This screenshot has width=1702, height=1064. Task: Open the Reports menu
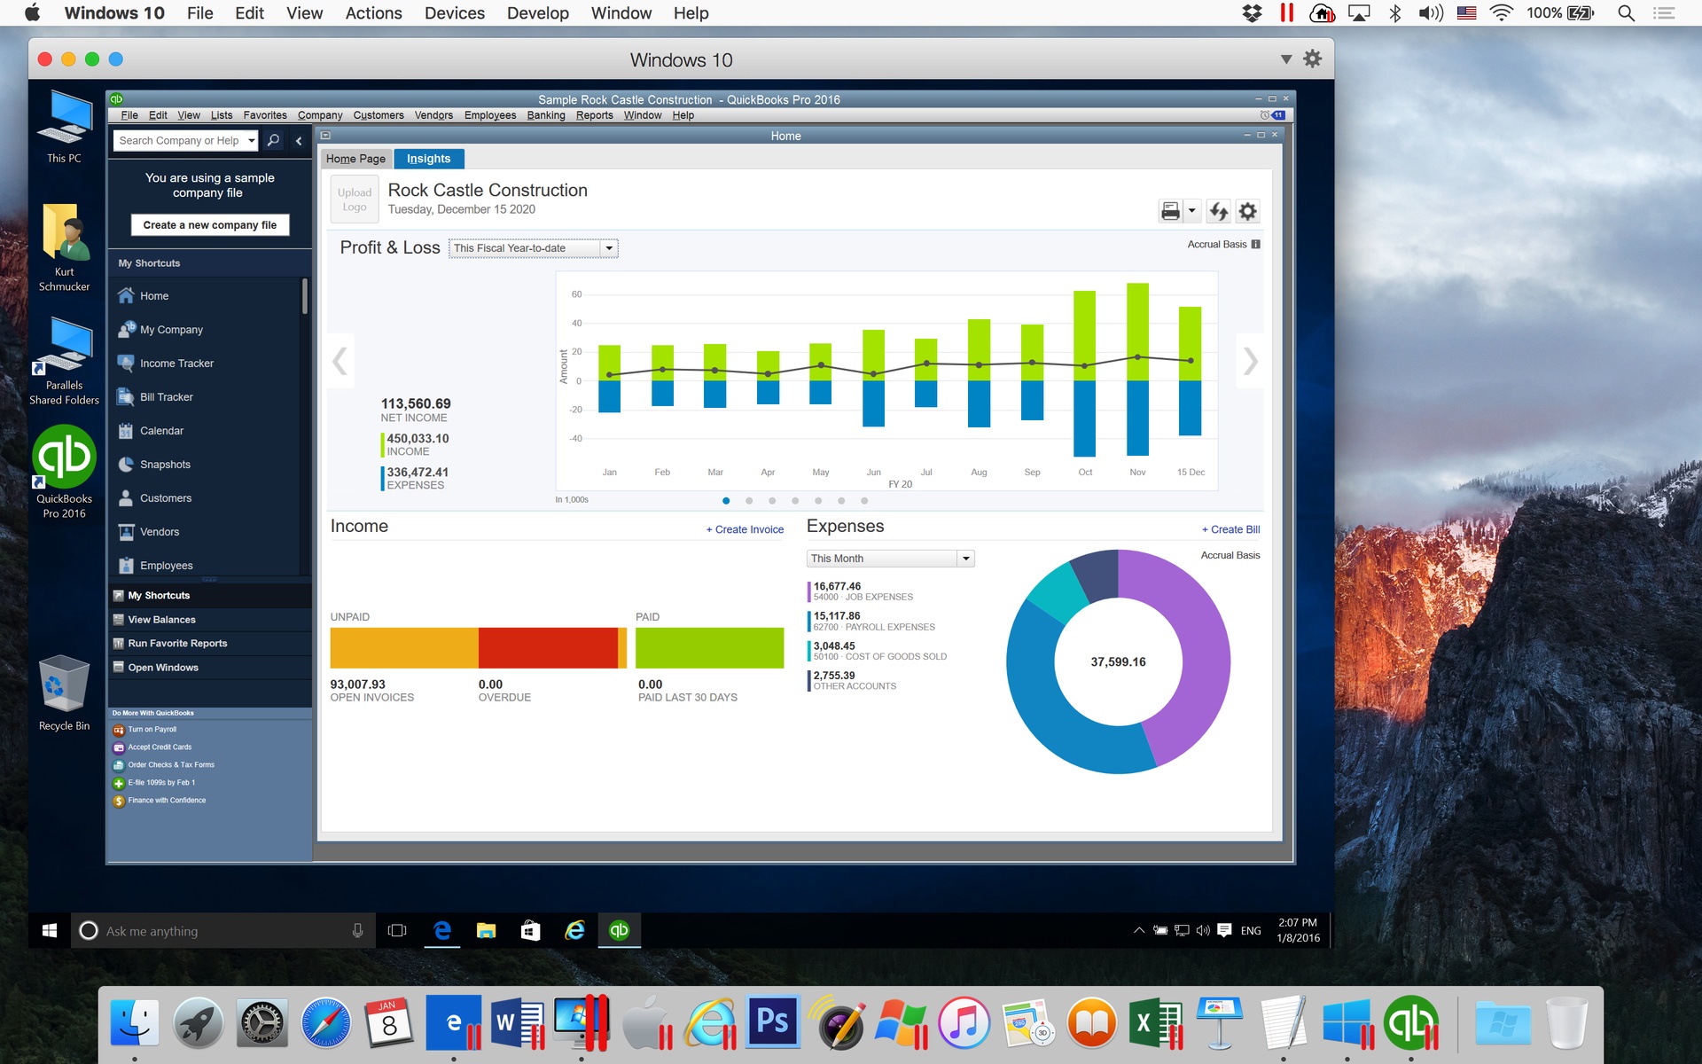point(594,115)
